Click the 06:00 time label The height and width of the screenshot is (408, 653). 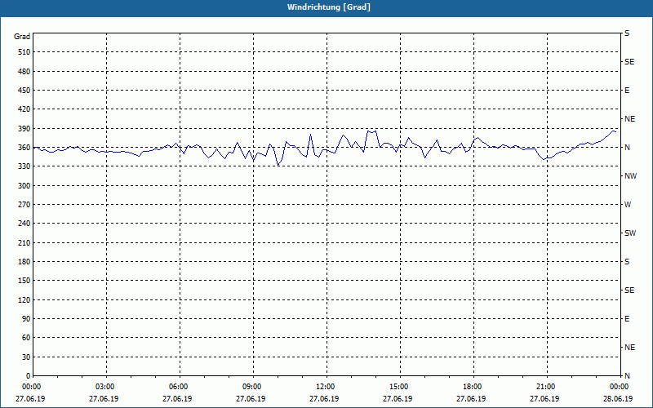click(x=180, y=387)
